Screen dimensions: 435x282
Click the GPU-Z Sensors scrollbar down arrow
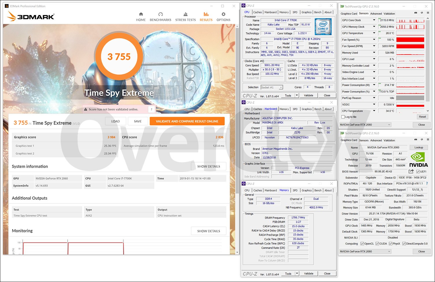(428, 111)
